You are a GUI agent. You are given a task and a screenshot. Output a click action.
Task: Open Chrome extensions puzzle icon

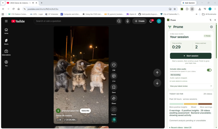187,9
